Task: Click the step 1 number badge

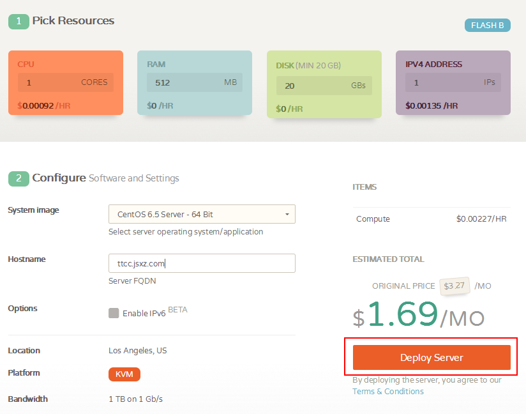Action: click(x=19, y=22)
